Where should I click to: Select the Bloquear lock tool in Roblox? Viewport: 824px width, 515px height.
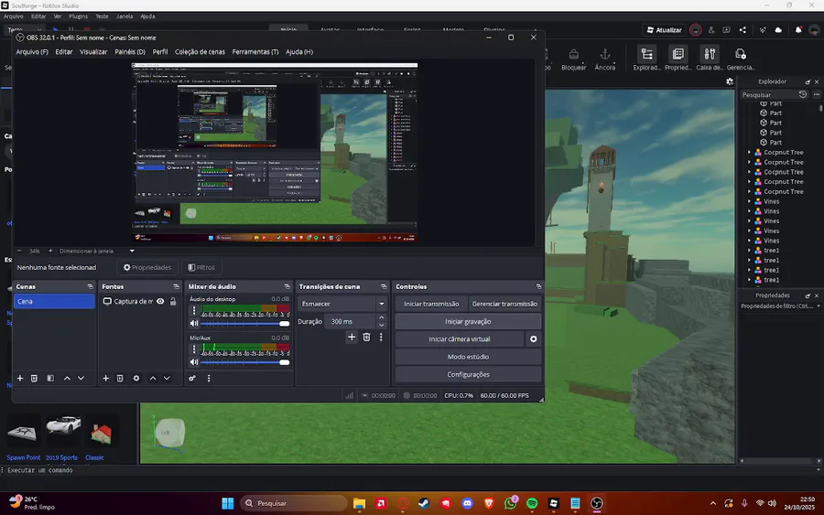[x=573, y=59]
